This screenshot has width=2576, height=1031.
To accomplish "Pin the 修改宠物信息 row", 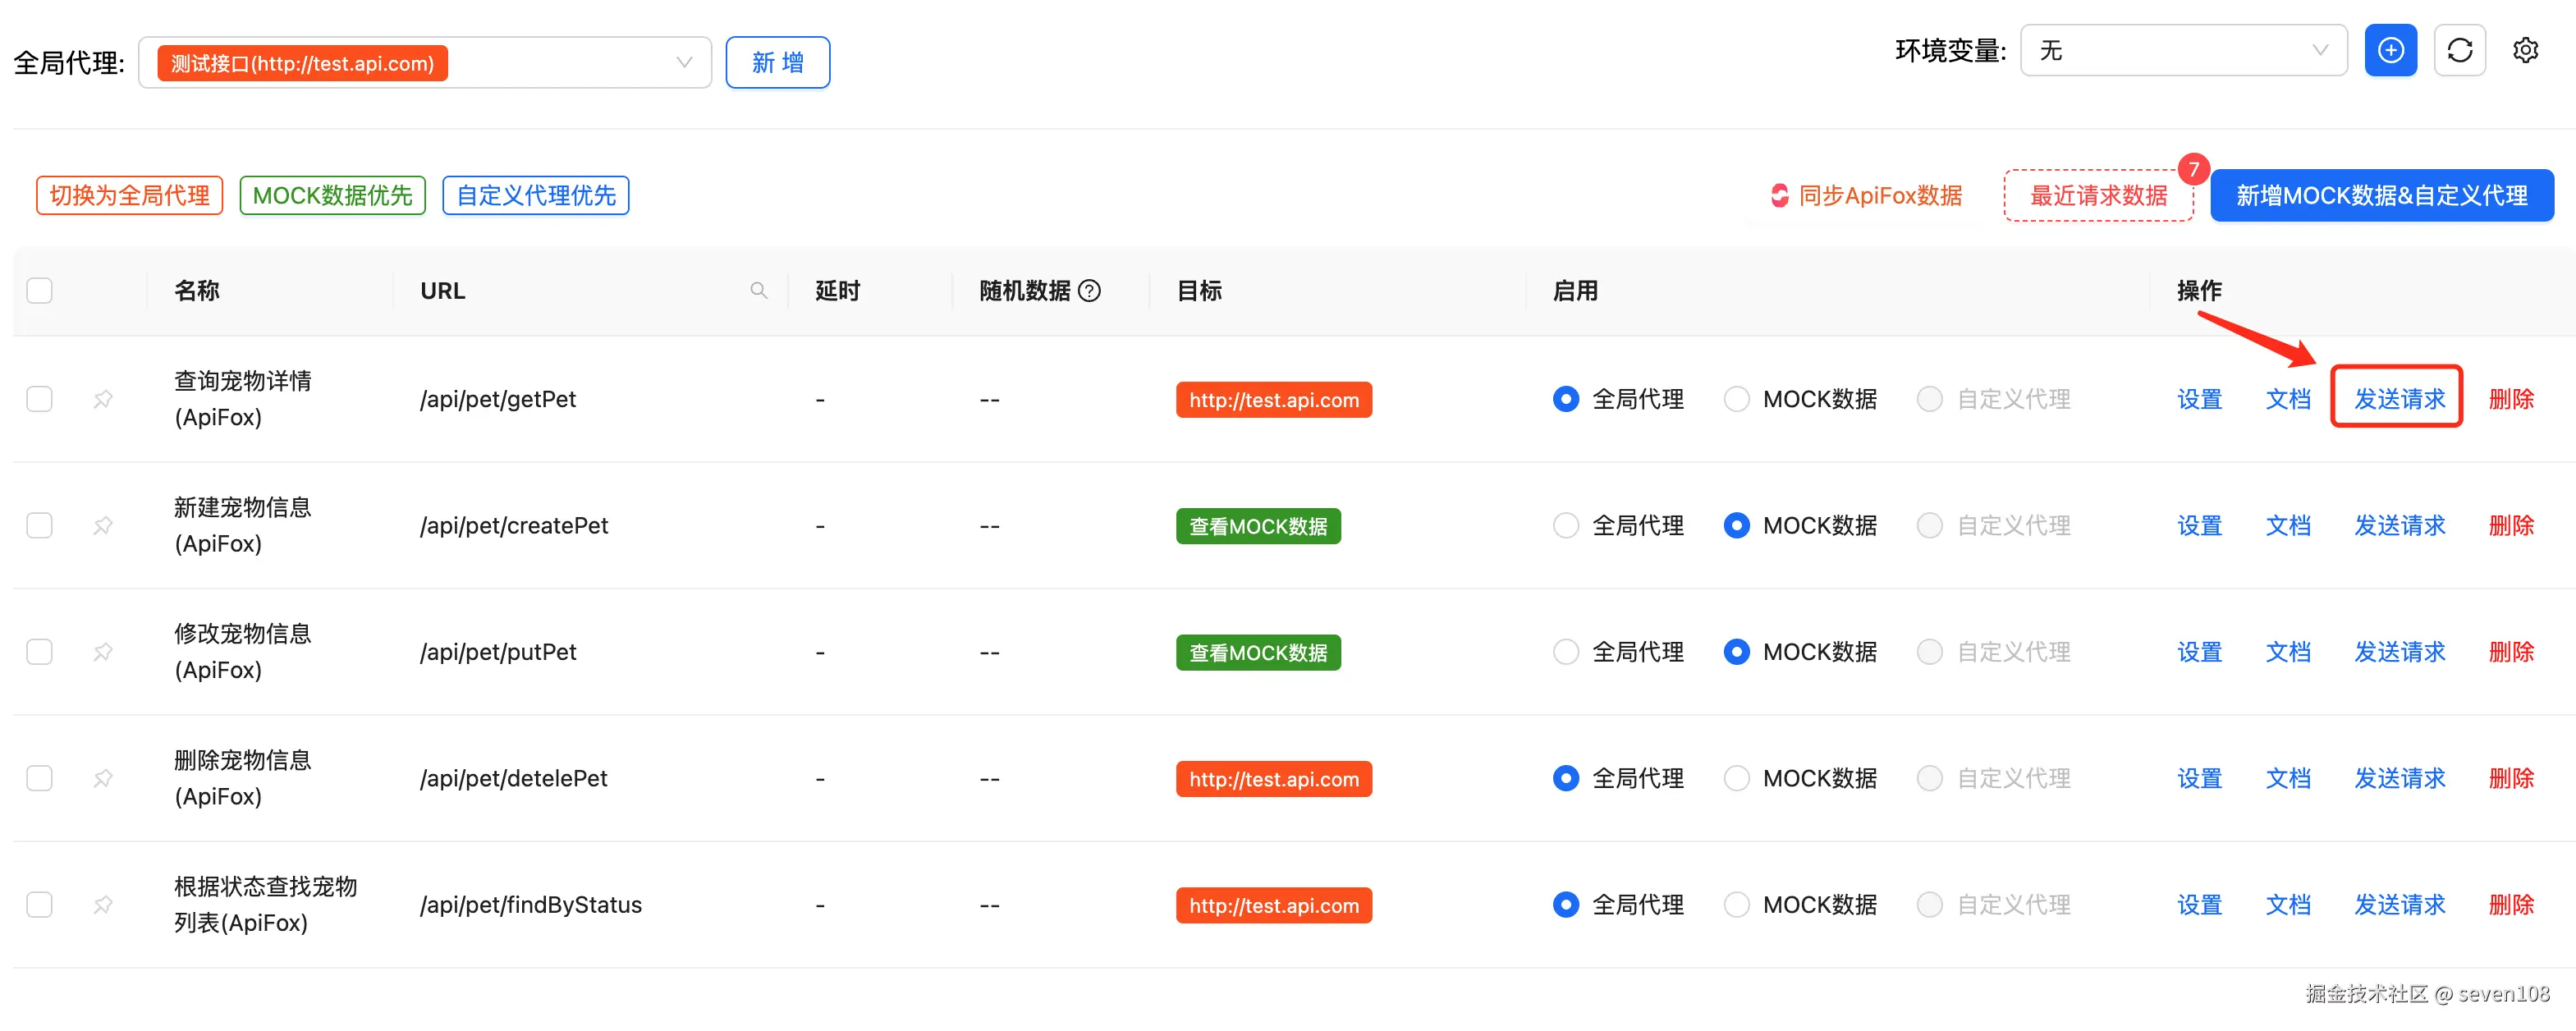I will pos(103,652).
